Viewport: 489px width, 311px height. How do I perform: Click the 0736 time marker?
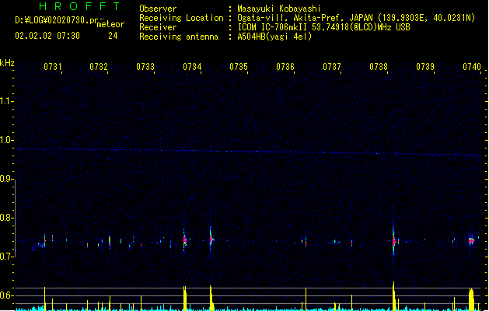point(285,67)
